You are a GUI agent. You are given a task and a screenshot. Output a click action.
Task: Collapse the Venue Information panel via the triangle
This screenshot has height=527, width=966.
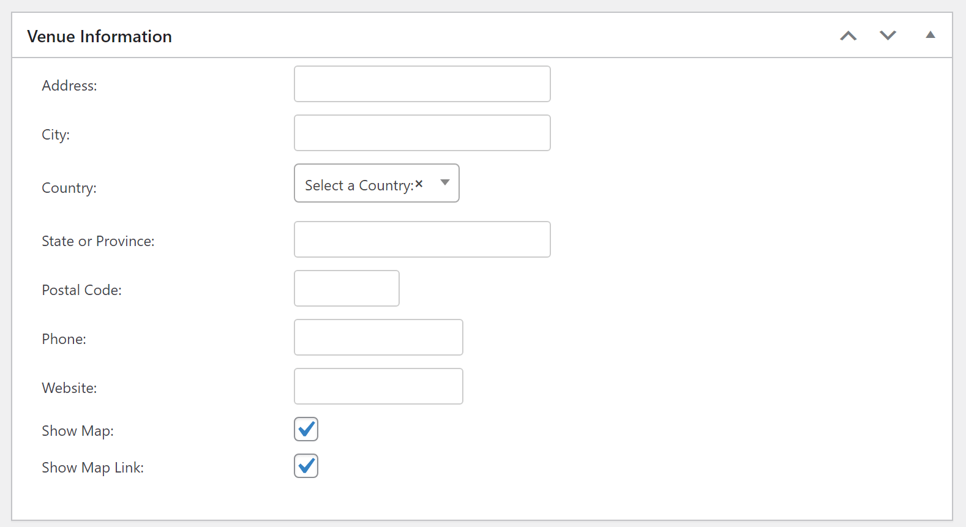(930, 35)
